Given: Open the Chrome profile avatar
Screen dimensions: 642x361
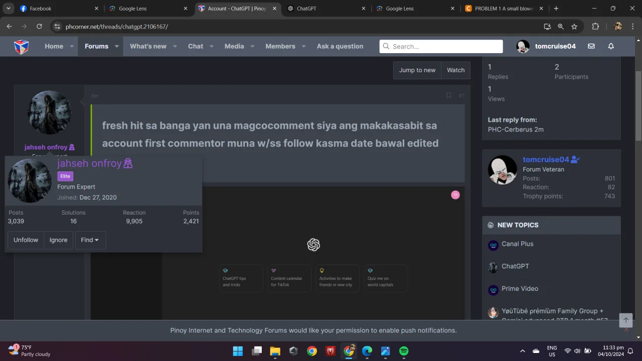Looking at the screenshot, I should tap(618, 27).
